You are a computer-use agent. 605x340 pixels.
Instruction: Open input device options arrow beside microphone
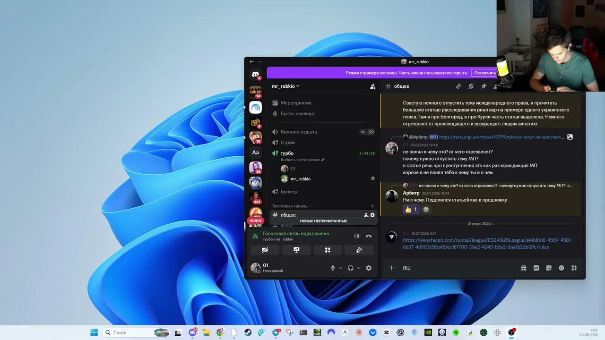[341, 268]
